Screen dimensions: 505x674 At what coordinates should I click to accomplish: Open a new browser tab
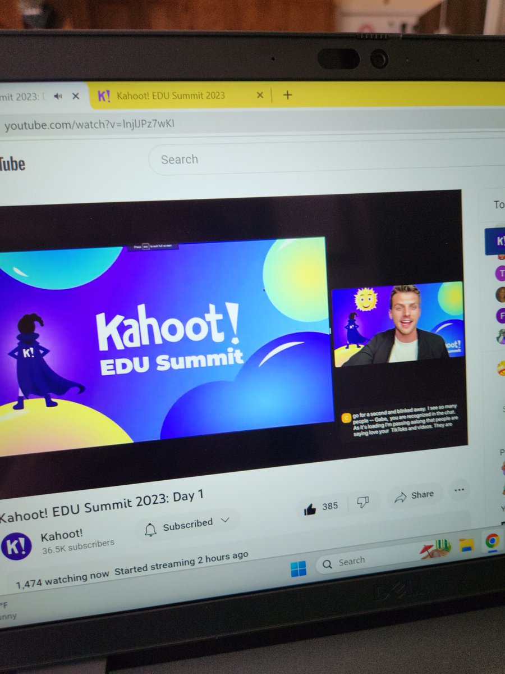(x=287, y=95)
